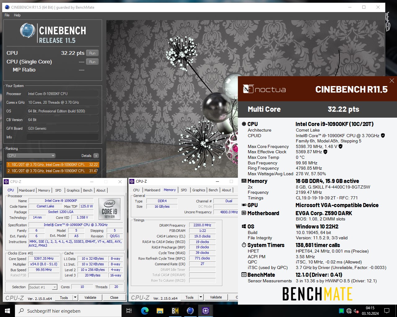This screenshot has width=397, height=317.
Task: Open the Cinebench File menu
Action: 7,15
